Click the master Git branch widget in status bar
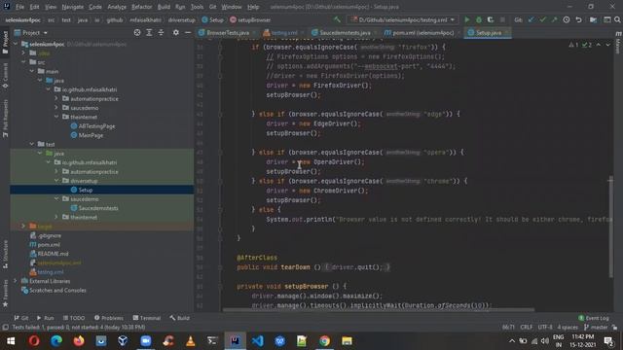Viewport: 623px width, 350px height. pyautogui.click(x=596, y=327)
